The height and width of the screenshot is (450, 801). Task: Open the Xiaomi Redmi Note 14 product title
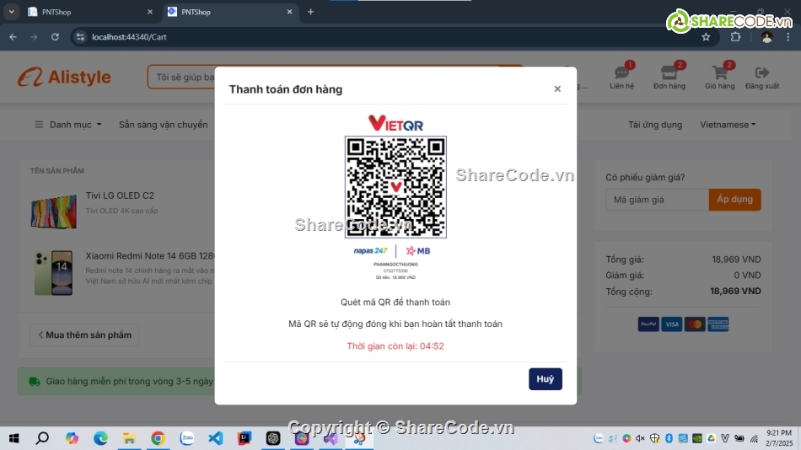pyautogui.click(x=150, y=256)
